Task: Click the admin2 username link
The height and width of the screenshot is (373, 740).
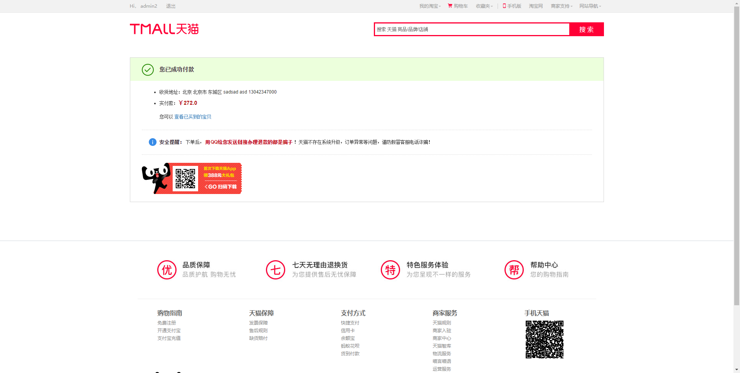Action: pyautogui.click(x=149, y=6)
